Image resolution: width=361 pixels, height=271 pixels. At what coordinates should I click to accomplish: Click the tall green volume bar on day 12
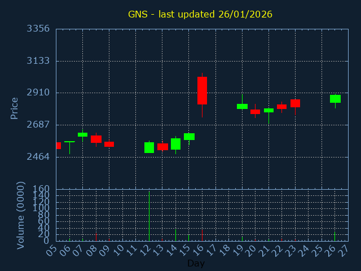coord(149,216)
